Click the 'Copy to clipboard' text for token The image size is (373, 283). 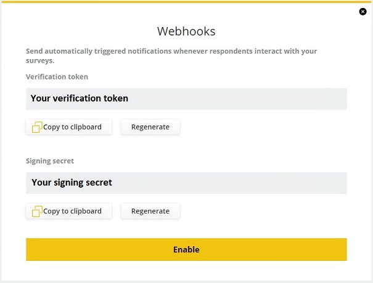coord(72,127)
